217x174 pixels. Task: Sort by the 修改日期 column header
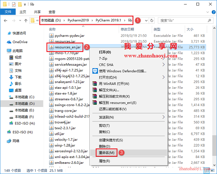[127, 29]
